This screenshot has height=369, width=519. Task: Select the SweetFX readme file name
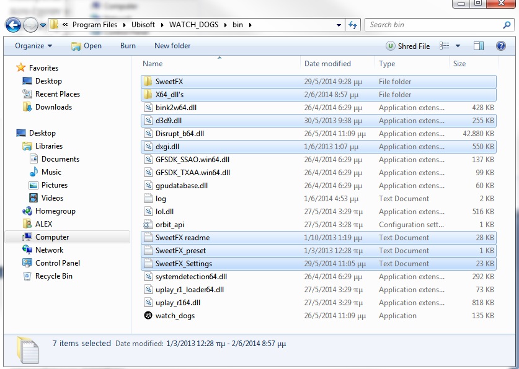point(182,238)
